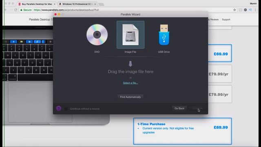The image size is (261, 147).
Task: Open the Chrome three-dot menu
Action: click(x=255, y=10)
